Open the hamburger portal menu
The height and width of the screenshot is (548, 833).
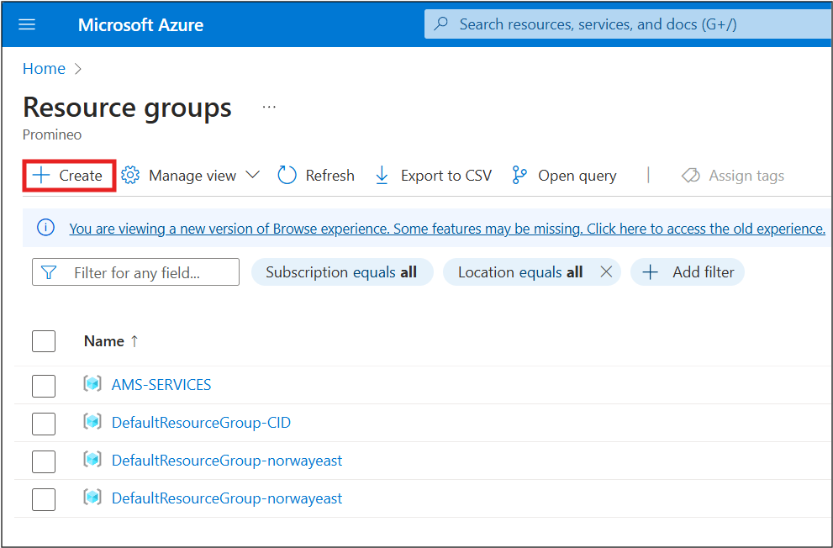[27, 24]
